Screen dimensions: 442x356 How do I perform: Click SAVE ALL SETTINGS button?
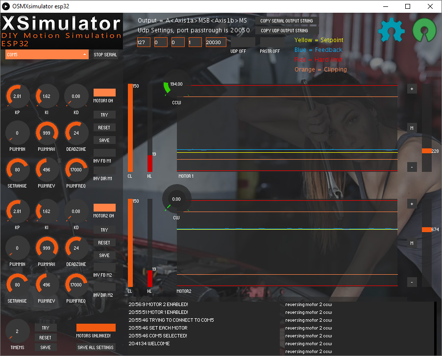point(96,347)
